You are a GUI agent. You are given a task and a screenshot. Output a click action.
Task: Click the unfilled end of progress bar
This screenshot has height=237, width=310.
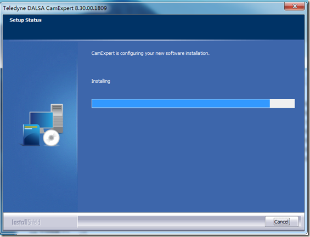click(282, 104)
